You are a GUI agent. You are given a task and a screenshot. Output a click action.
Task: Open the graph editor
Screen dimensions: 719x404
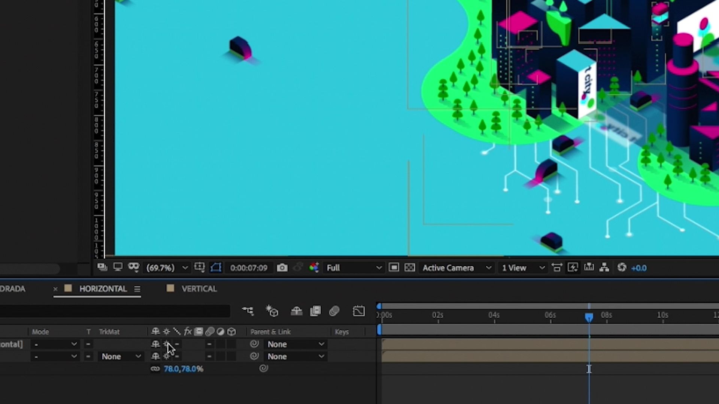point(359,311)
